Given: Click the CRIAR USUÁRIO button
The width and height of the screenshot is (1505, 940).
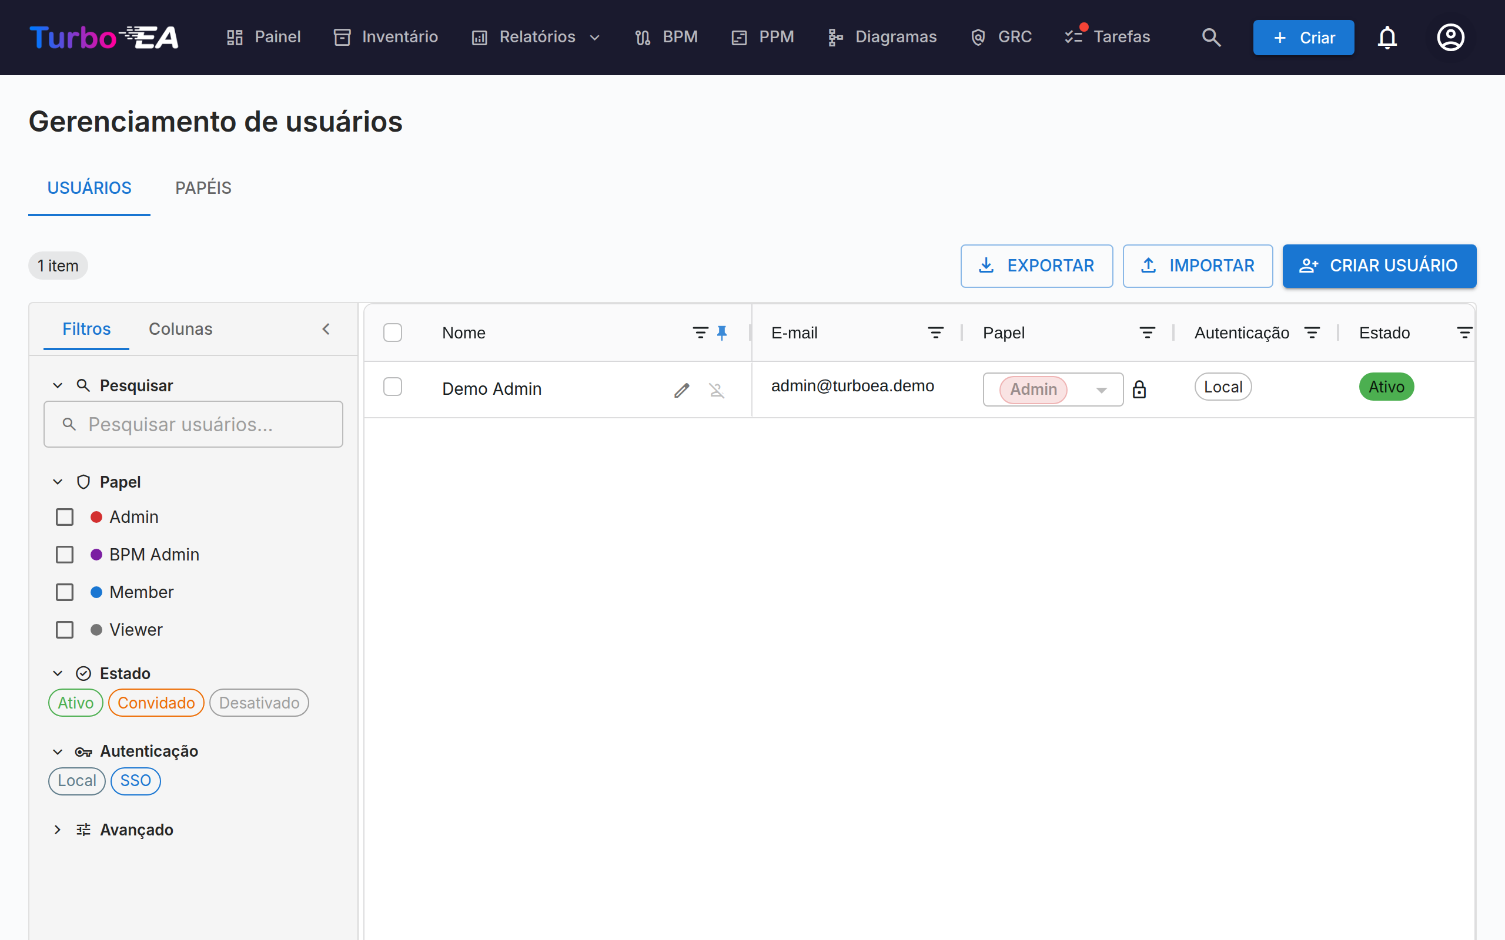Looking at the screenshot, I should click(x=1379, y=266).
